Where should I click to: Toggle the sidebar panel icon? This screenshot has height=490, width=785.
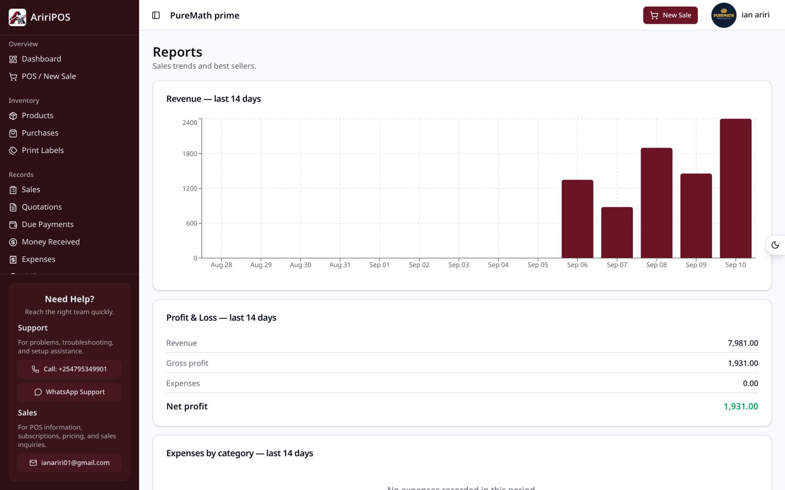click(156, 15)
